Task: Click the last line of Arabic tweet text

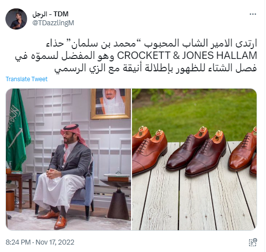Action: pyautogui.click(x=155, y=68)
